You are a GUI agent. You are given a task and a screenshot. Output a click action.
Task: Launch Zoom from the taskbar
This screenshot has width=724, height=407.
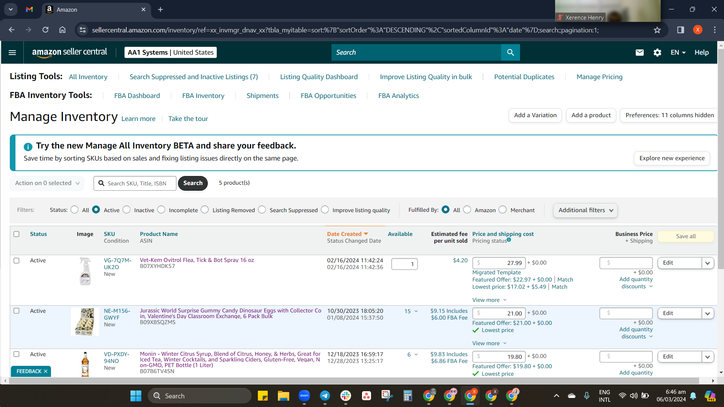click(x=304, y=396)
